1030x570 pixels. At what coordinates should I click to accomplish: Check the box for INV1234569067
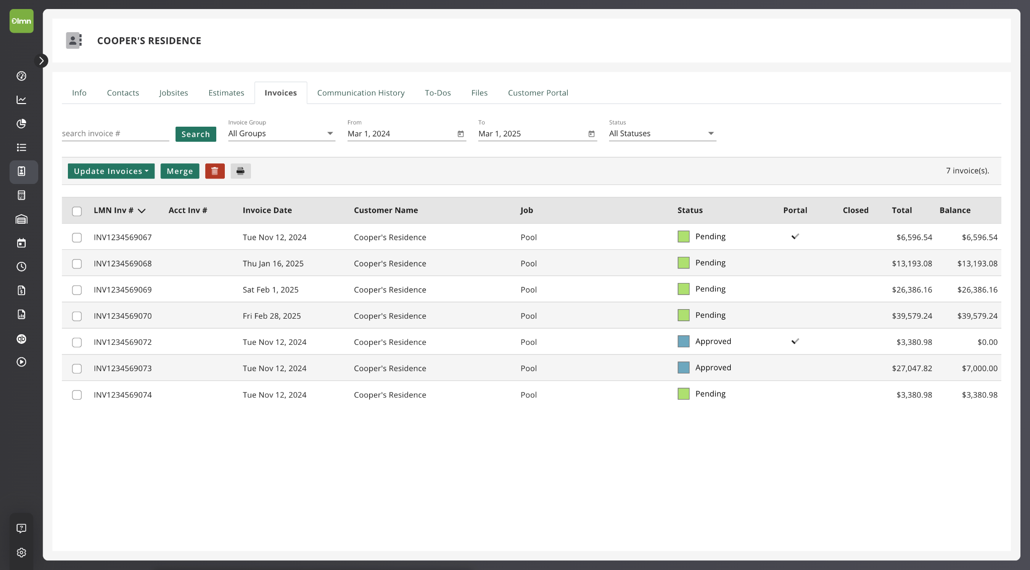tap(77, 237)
